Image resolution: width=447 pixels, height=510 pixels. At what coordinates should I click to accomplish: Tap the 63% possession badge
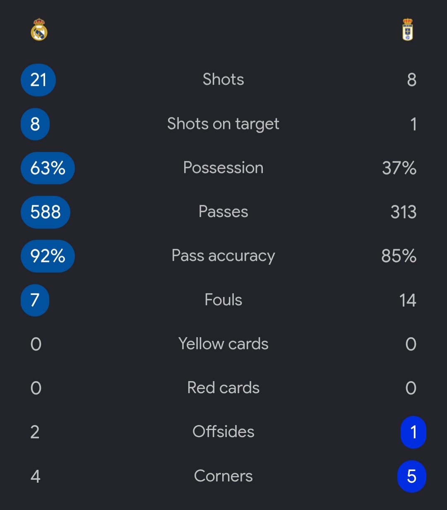(x=48, y=168)
